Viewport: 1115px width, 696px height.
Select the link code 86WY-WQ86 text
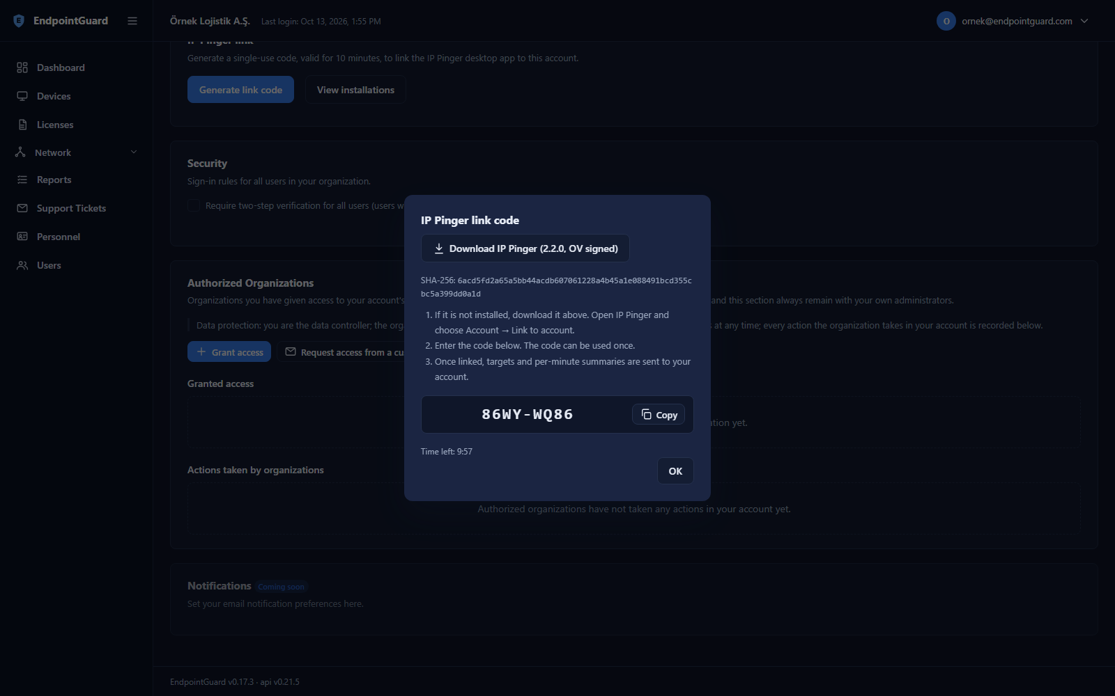pyautogui.click(x=528, y=415)
